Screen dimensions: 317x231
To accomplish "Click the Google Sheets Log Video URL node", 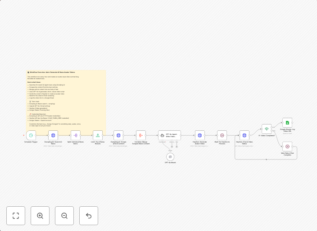I will pyautogui.click(x=287, y=123).
